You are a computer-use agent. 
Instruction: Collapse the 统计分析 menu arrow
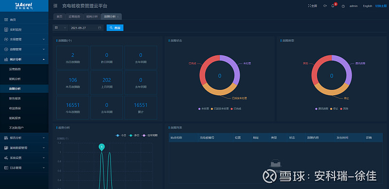click(x=44, y=59)
